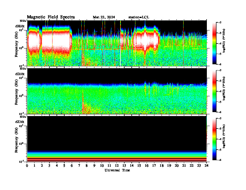Click the "-5" label on the dZ/dt color bar

(x=220, y=150)
